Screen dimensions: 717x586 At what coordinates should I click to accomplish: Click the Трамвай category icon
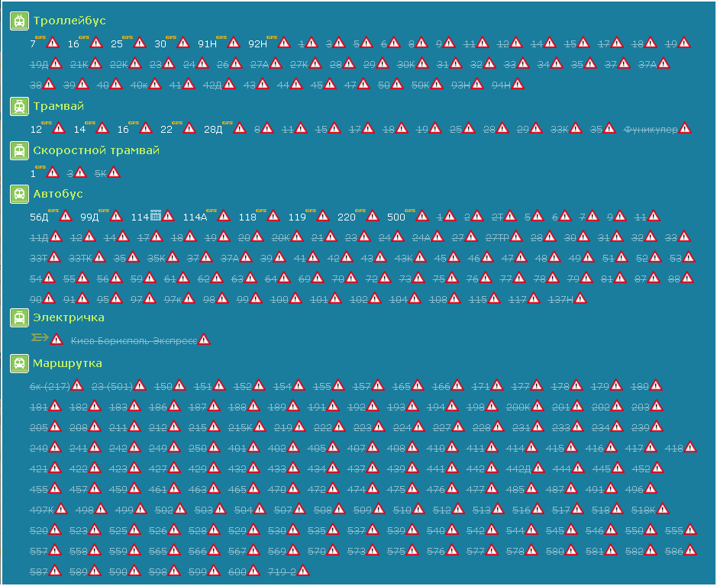point(19,106)
